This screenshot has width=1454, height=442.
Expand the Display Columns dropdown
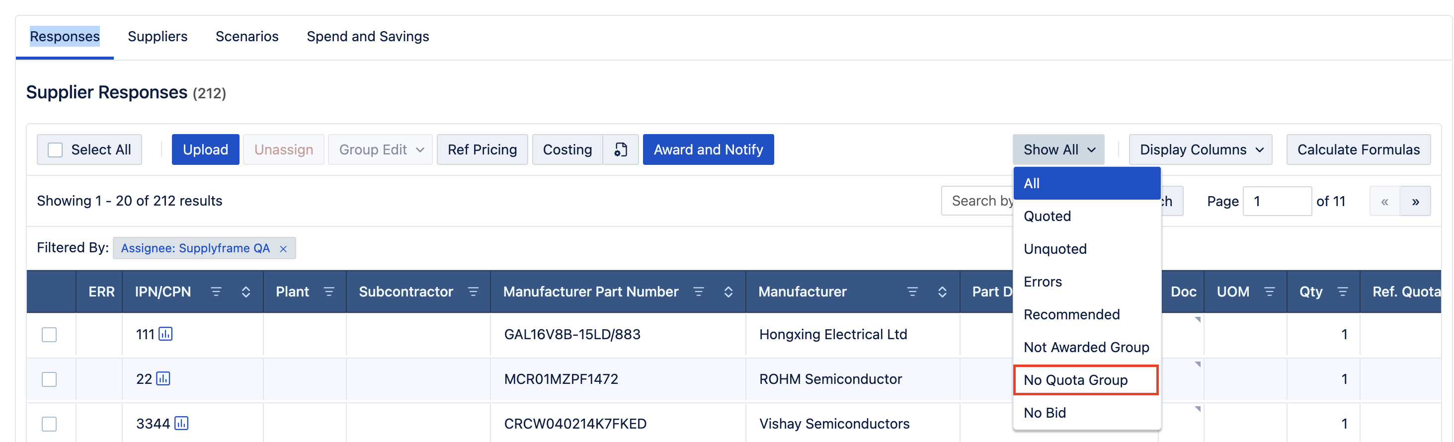click(1200, 150)
